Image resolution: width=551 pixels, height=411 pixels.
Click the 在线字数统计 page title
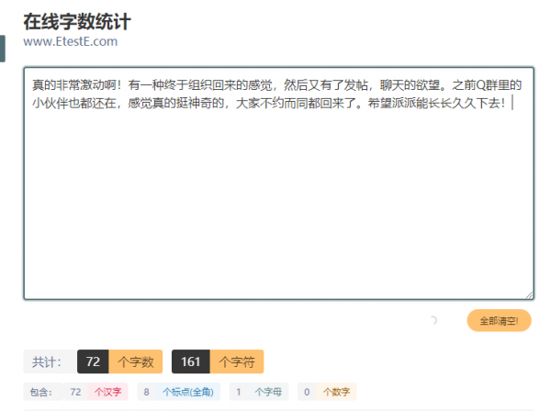click(x=77, y=21)
